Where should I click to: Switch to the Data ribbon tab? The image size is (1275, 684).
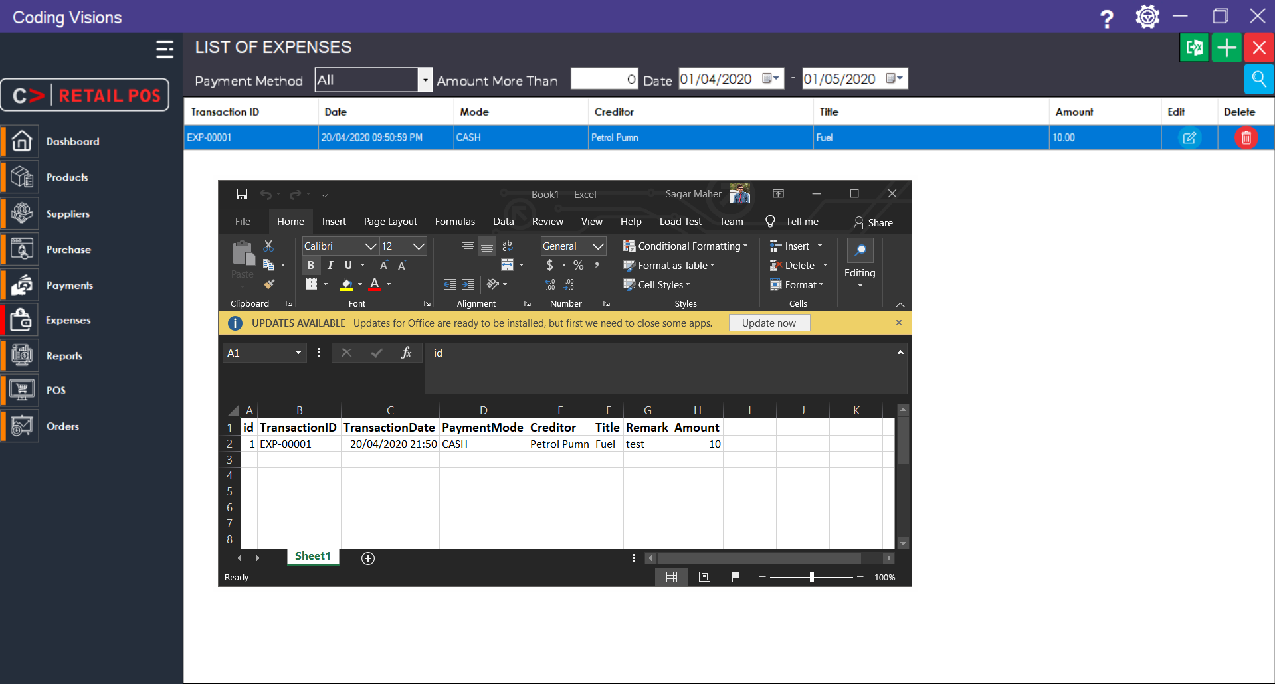click(504, 222)
